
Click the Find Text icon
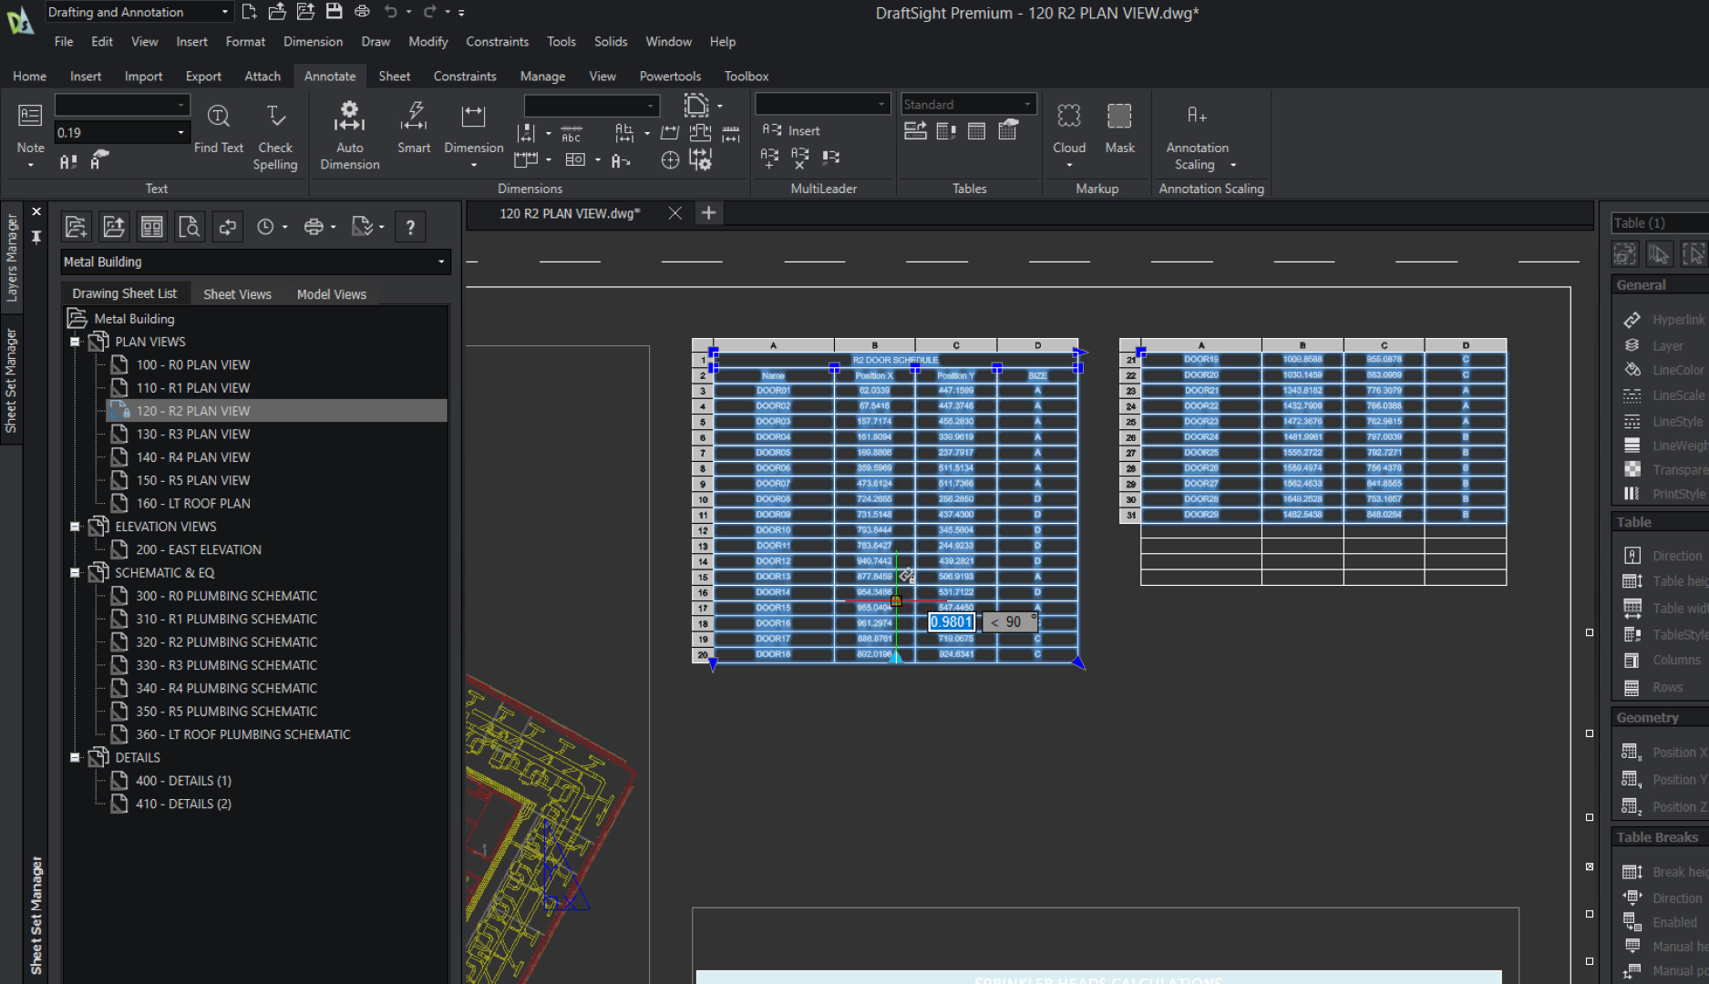pyautogui.click(x=218, y=116)
